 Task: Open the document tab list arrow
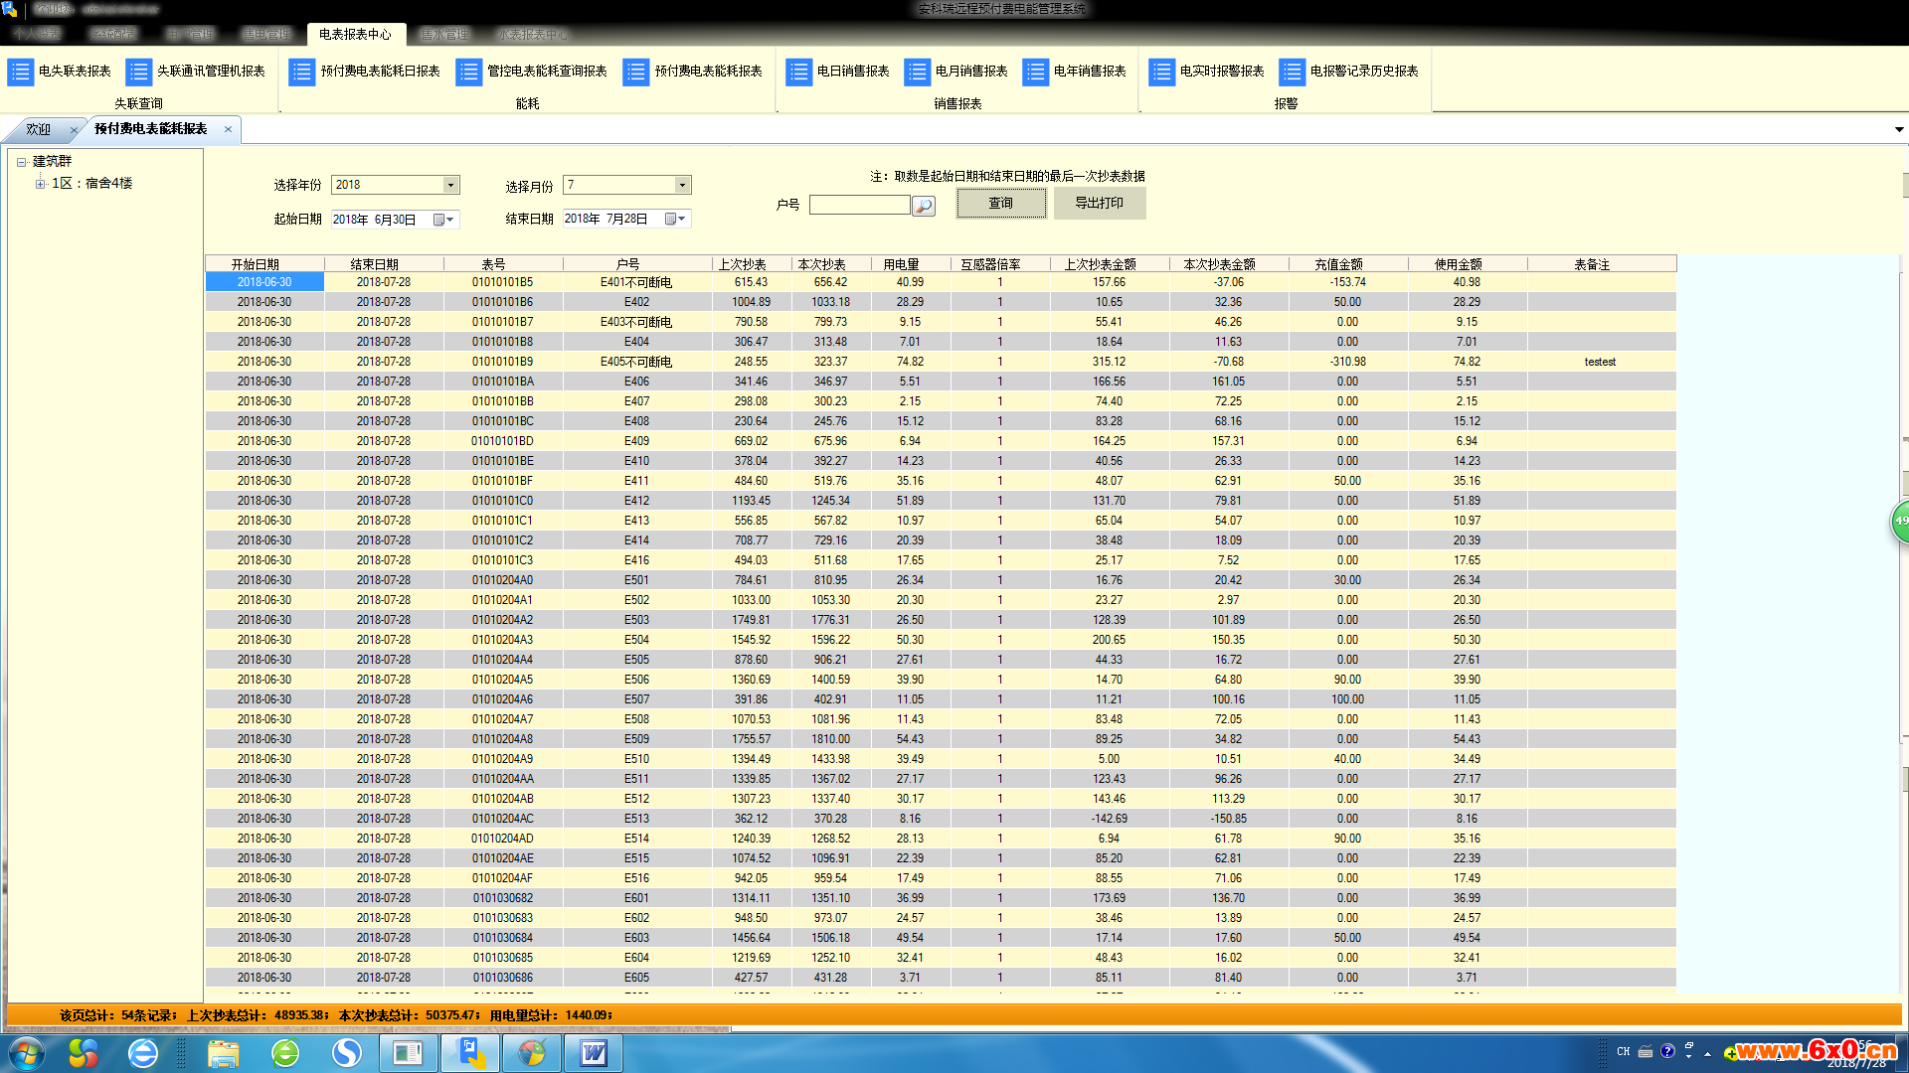[x=1899, y=129]
